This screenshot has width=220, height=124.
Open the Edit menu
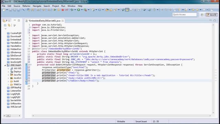click(9, 6)
